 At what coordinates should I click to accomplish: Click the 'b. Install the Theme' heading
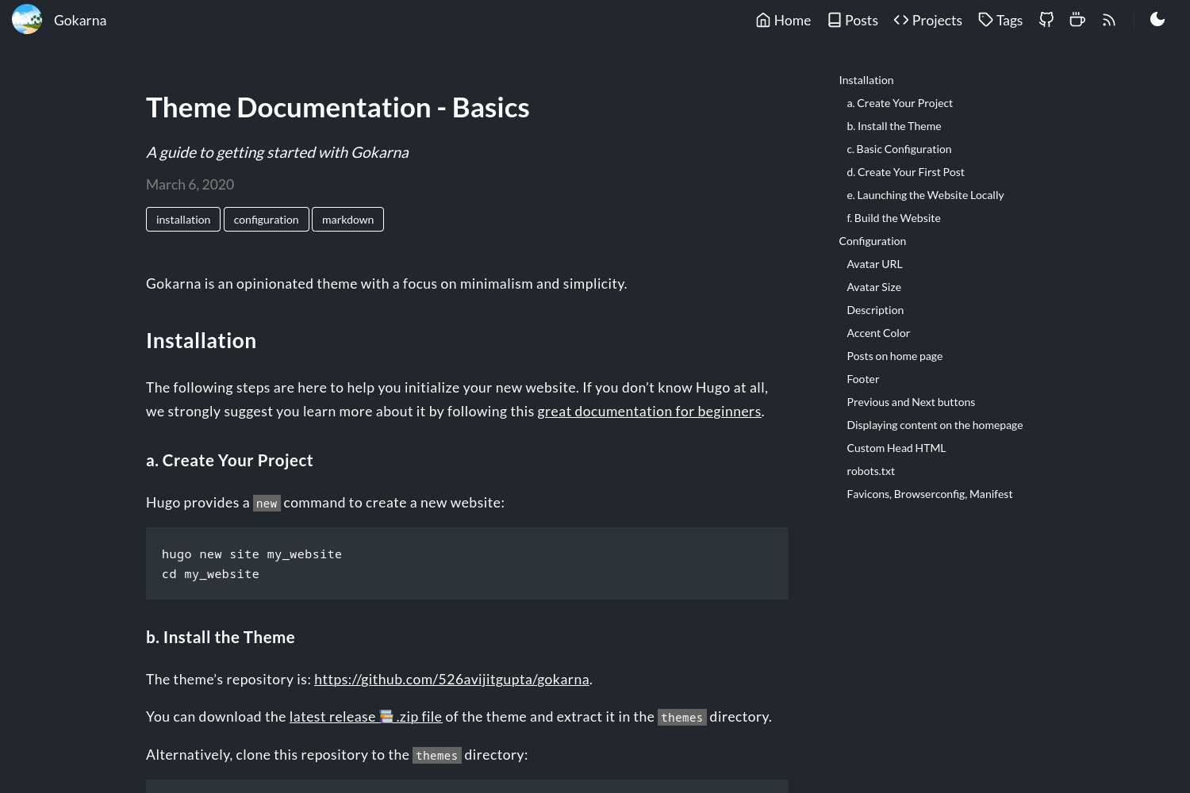coord(221,638)
